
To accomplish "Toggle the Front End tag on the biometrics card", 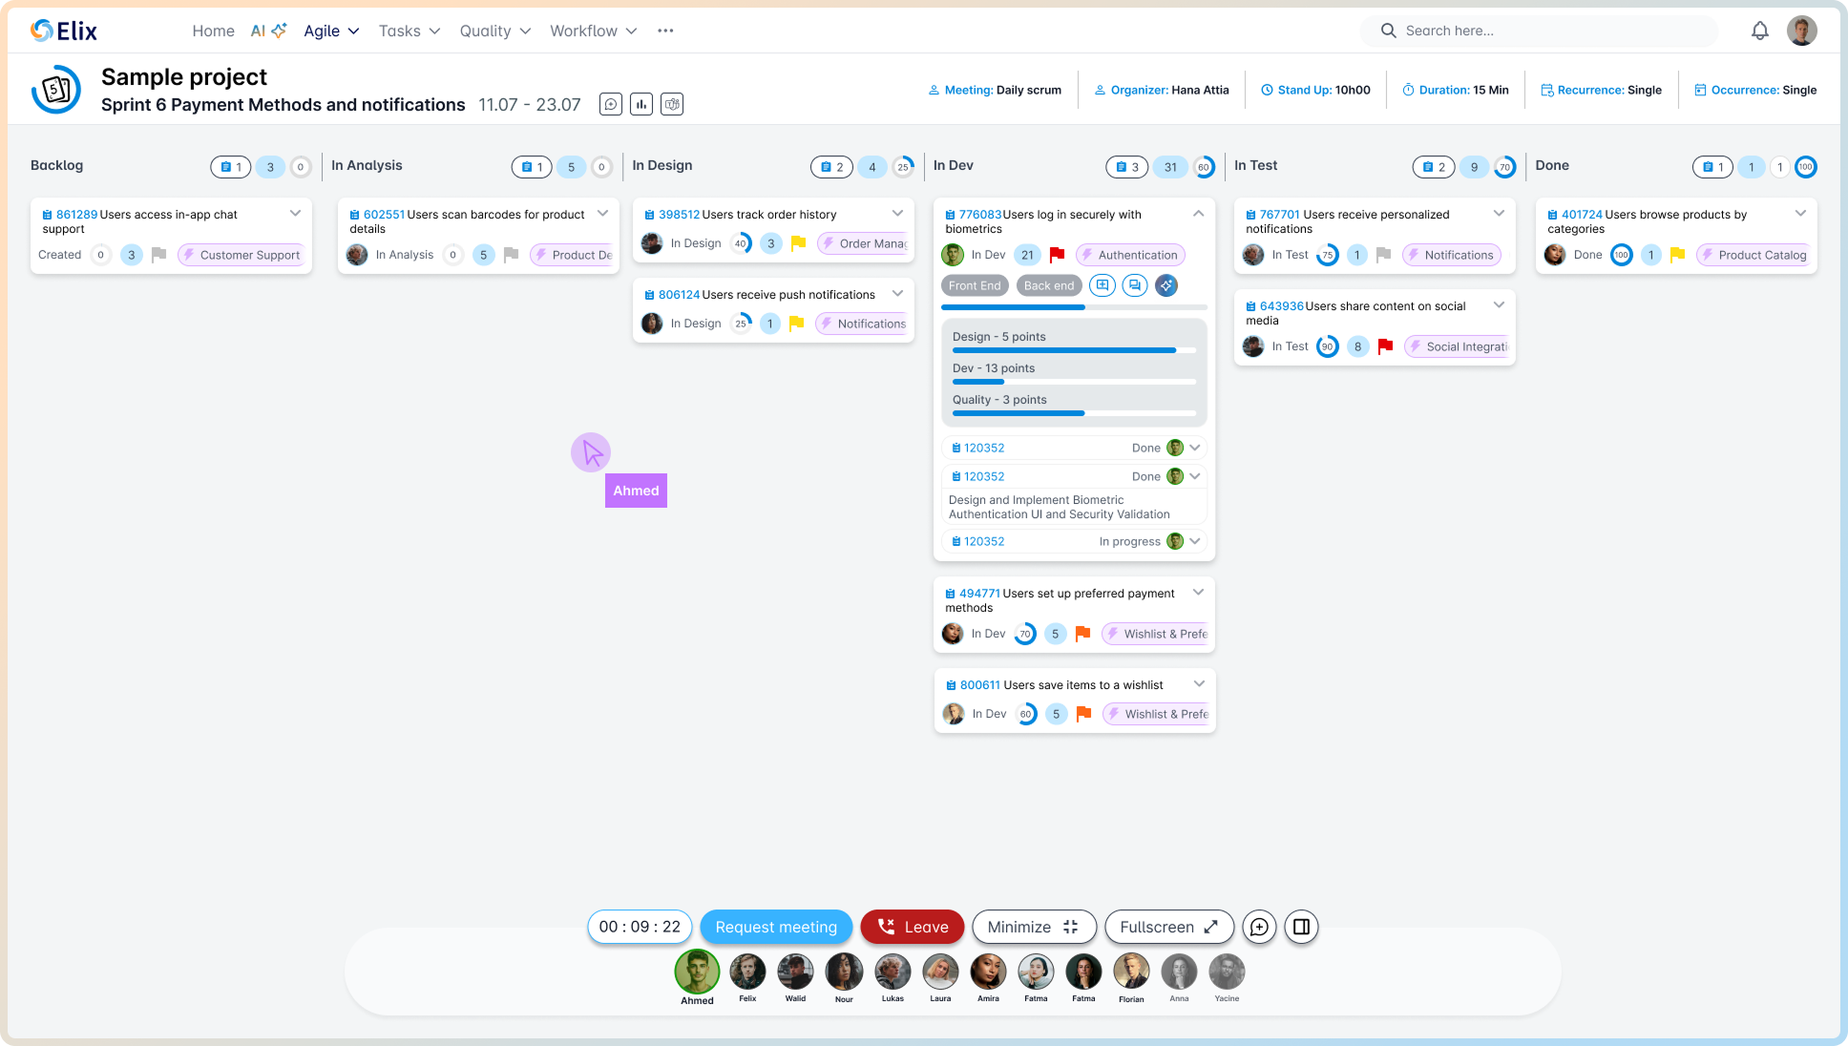I will [x=974, y=284].
